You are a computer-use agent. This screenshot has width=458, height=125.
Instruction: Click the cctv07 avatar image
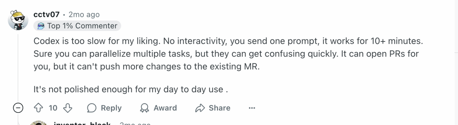point(18,20)
